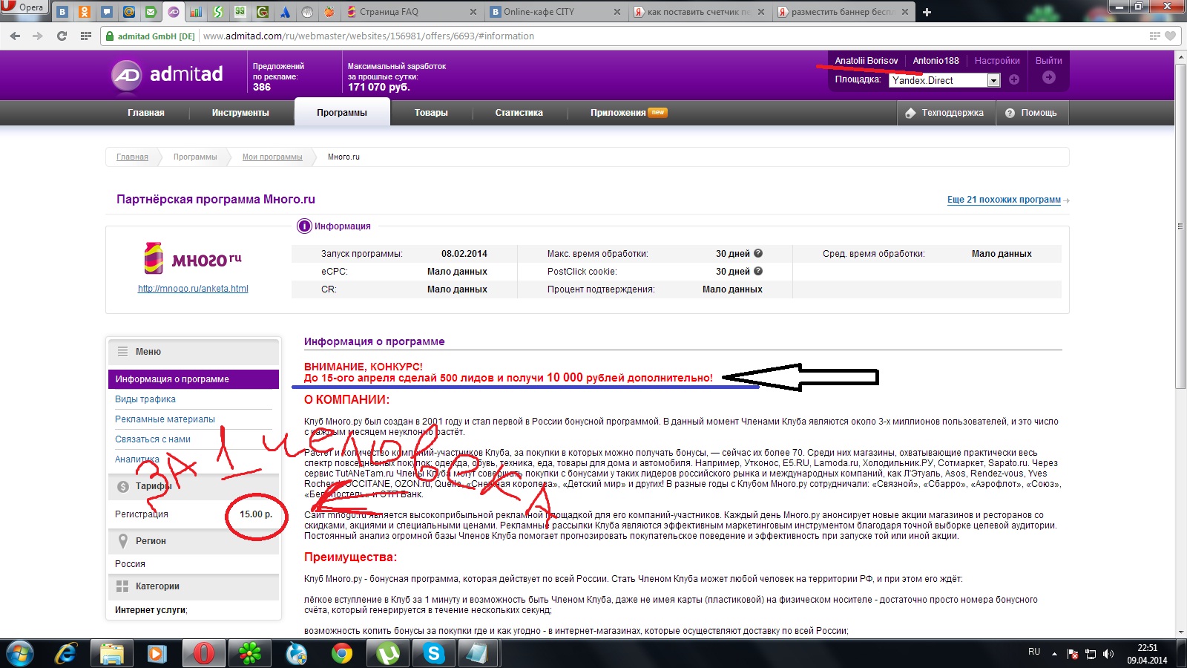Switch to the pinned Odnoklassniki tab
1187x668 pixels.
(x=85, y=12)
